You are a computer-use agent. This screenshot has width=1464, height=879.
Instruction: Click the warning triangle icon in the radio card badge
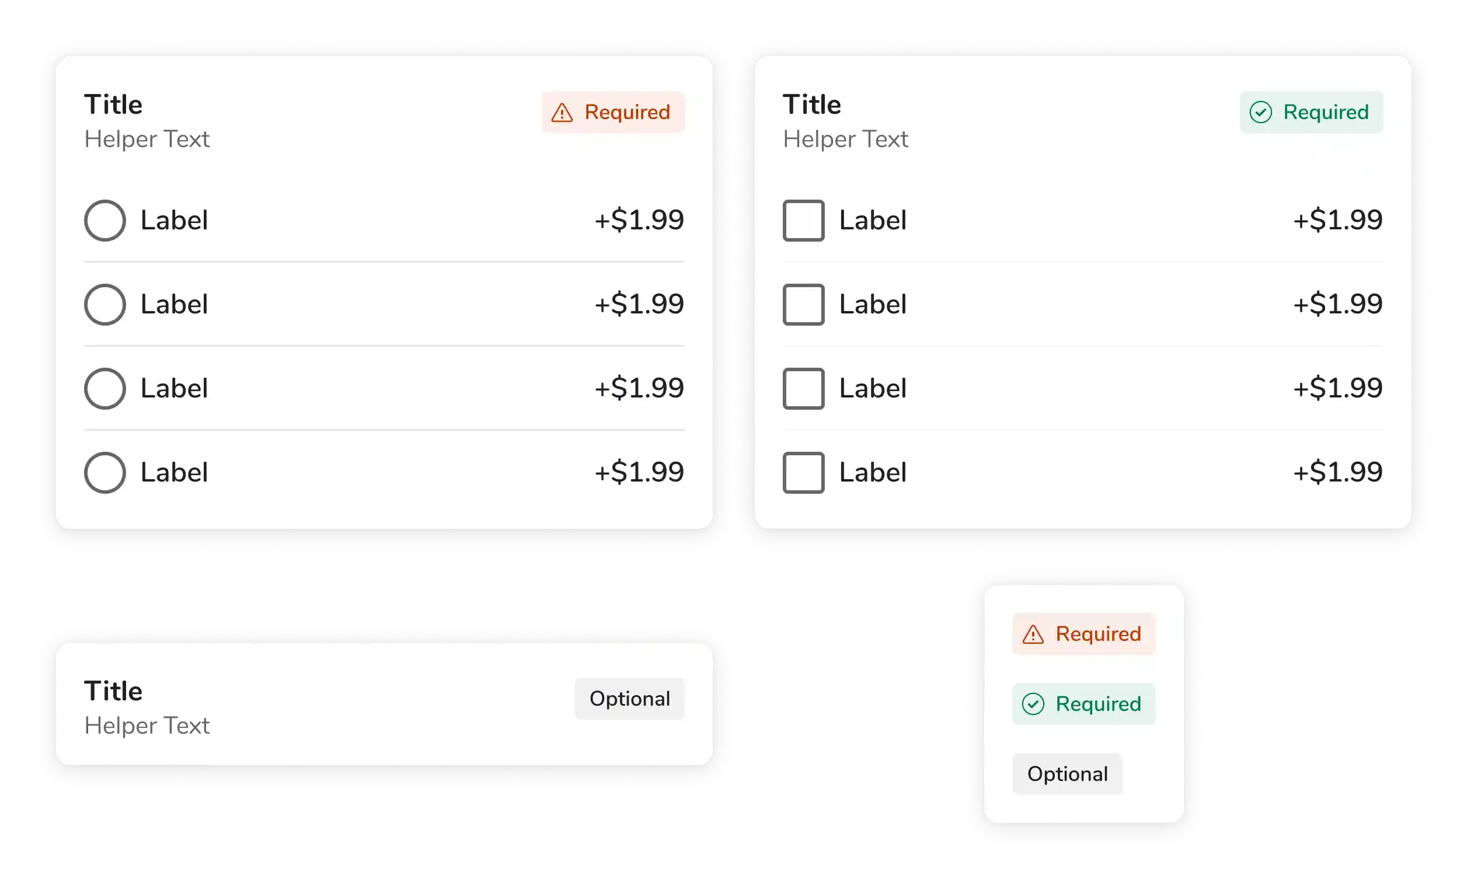click(562, 113)
